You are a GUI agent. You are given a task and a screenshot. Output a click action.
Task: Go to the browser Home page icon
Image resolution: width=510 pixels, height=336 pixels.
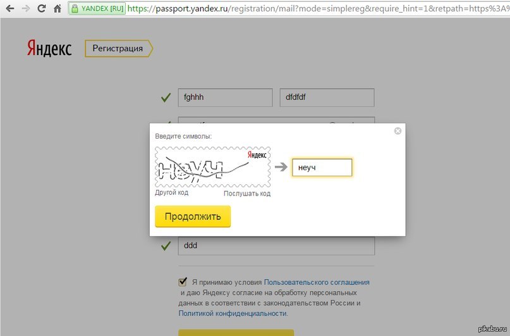pos(57,9)
